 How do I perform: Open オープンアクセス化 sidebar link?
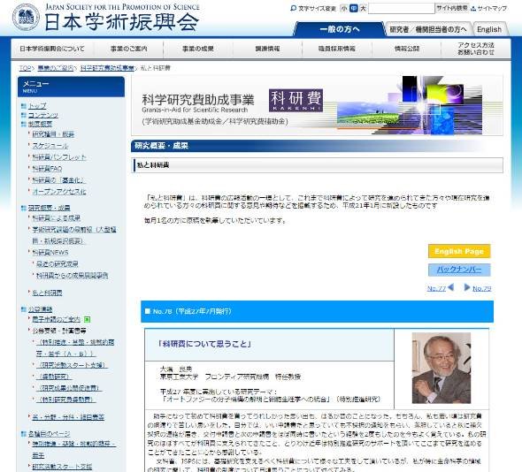click(59, 192)
